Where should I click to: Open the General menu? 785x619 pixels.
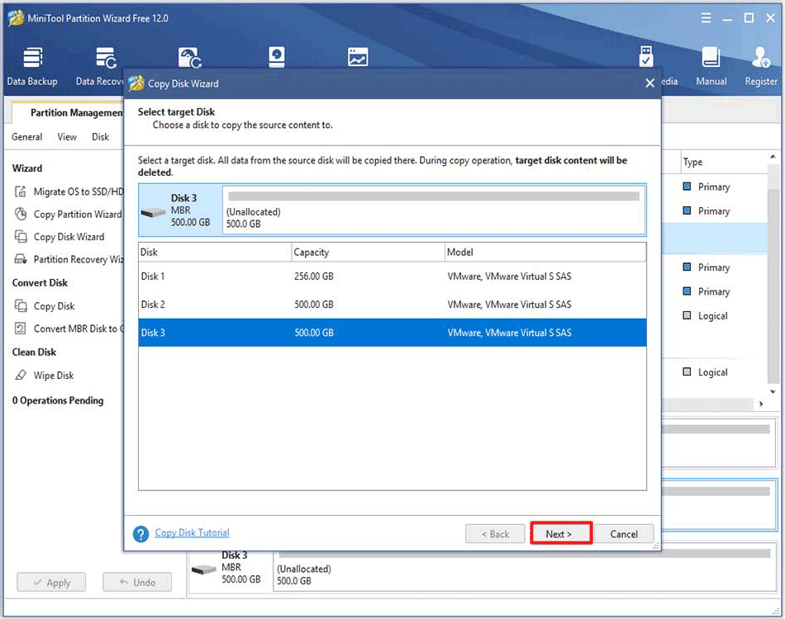pos(27,137)
